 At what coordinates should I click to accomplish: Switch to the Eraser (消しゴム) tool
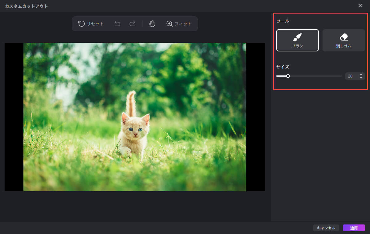[343, 40]
